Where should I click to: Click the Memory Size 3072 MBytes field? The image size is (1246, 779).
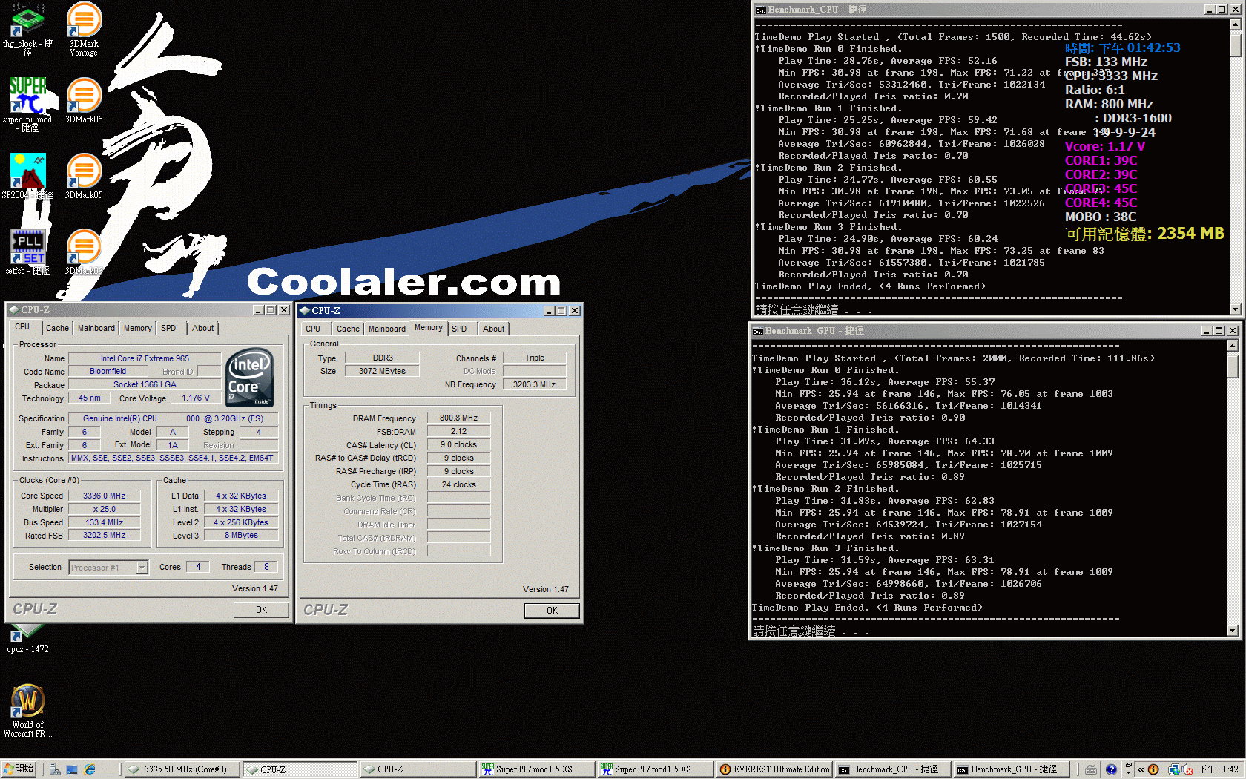coord(382,371)
